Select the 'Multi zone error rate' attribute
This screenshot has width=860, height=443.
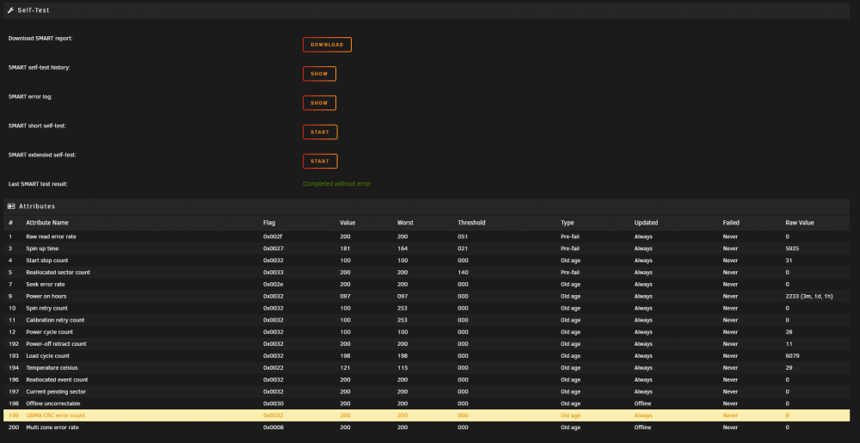coord(427,428)
